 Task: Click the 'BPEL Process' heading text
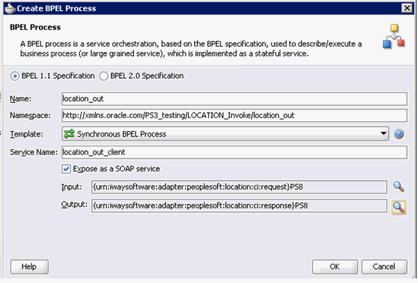[x=35, y=27]
